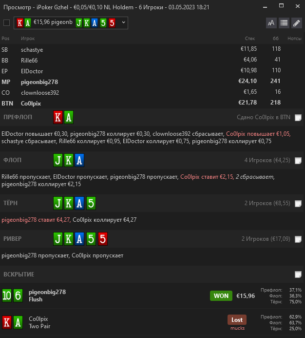Click the green 5 card in ТЁРН row
This screenshot has height=338, width=305.
pos(91,203)
